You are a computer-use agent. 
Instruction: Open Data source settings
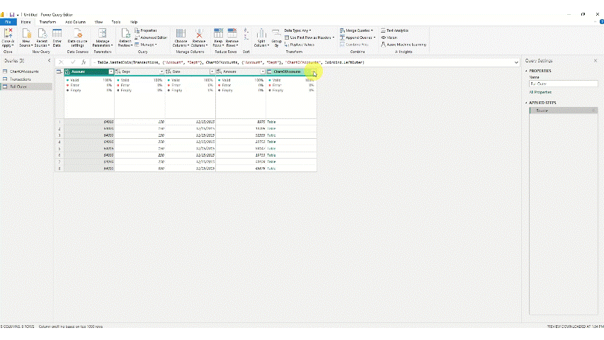[78, 34]
